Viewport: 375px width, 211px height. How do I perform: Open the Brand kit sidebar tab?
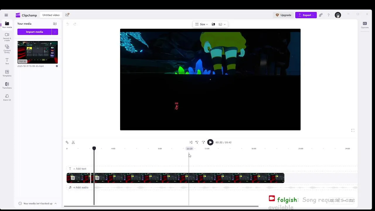(7, 98)
